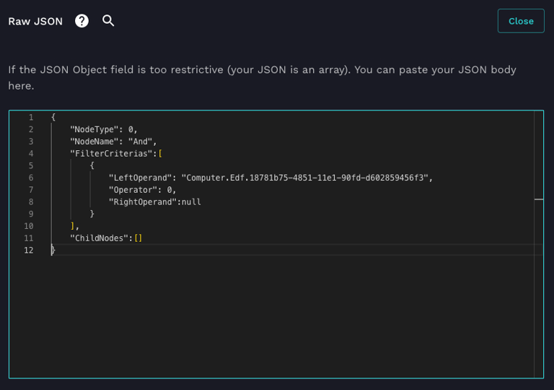The image size is (554, 390).
Task: Click the "RightOperand":null line
Action: click(155, 201)
